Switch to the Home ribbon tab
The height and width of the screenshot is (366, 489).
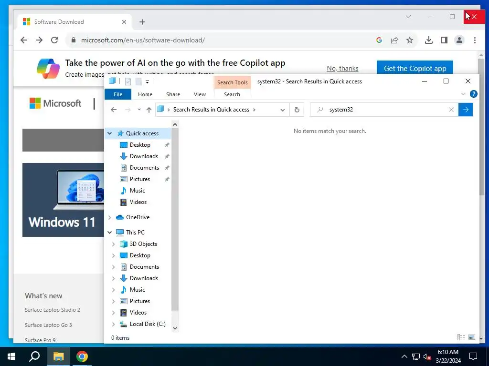click(145, 94)
